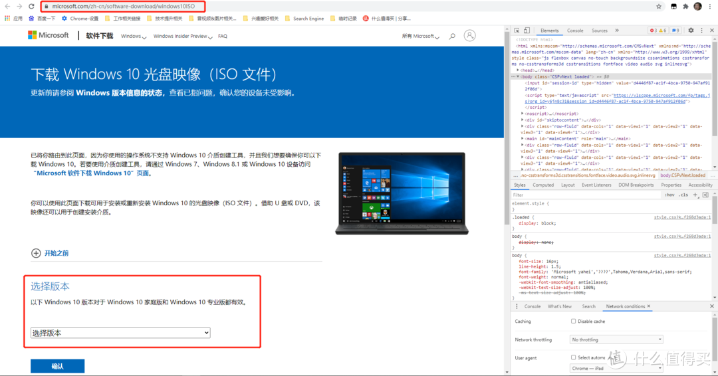Switch to the Event Listeners pane tab

click(x=596, y=185)
